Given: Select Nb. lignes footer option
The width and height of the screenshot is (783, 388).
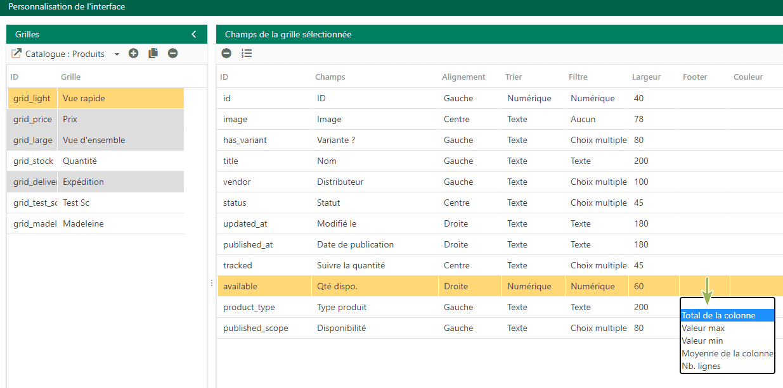Looking at the screenshot, I should [x=727, y=366].
